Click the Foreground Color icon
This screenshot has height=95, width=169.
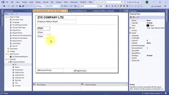click(115, 6)
